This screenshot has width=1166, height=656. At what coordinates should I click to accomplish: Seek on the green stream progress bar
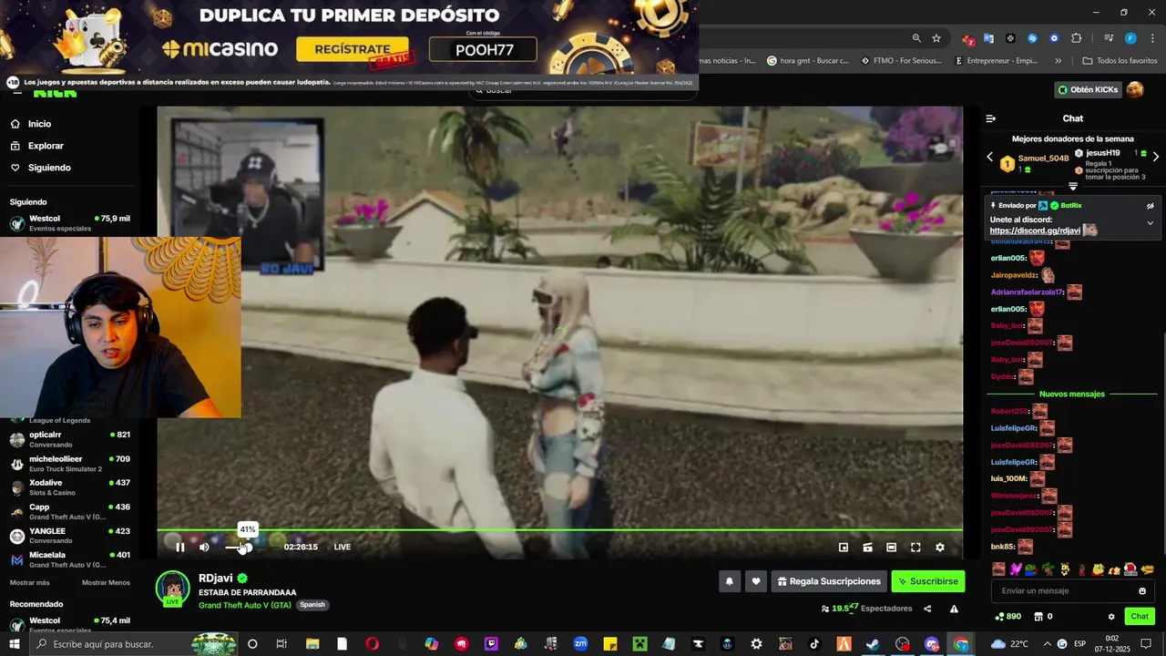559,529
